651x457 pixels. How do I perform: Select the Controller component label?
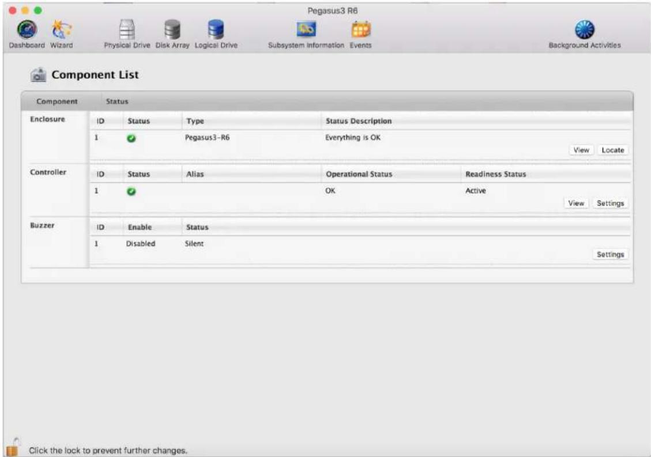[48, 172]
